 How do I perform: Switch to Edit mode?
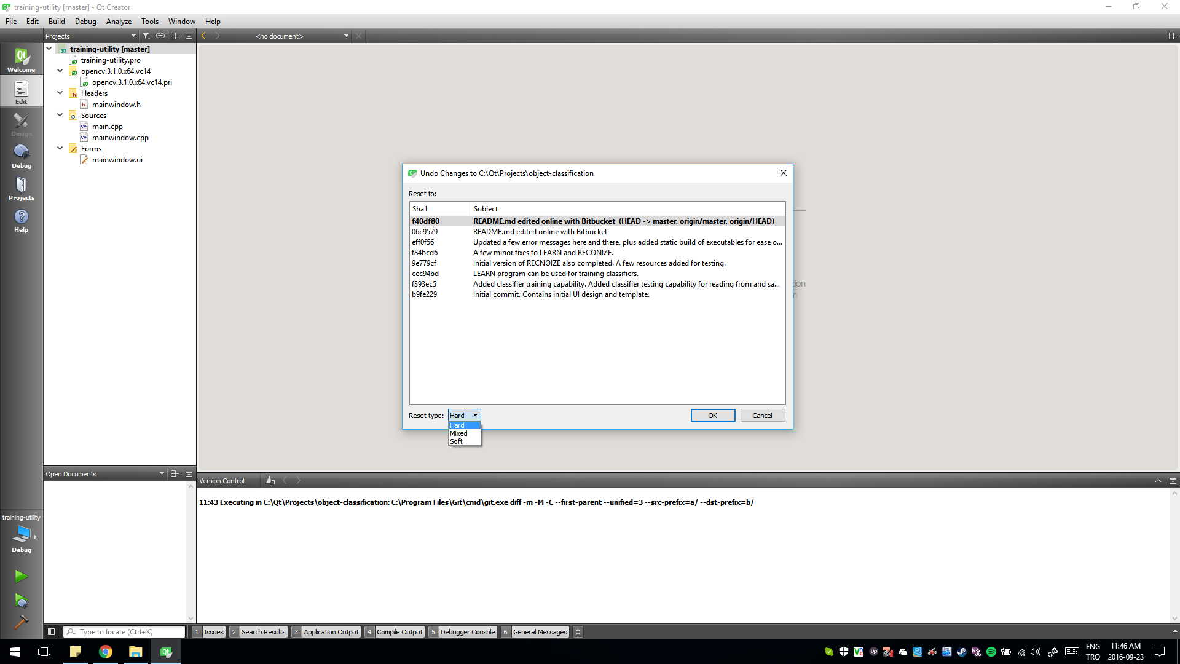click(22, 92)
